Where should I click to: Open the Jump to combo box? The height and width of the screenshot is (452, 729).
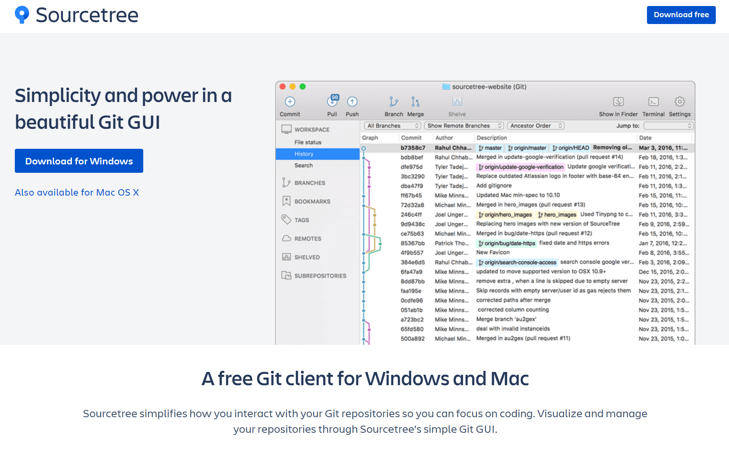pos(669,126)
